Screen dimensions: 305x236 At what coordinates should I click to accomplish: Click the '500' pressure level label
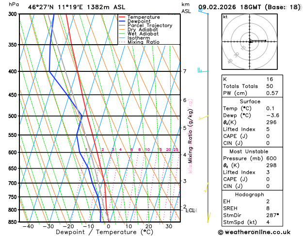pyautogui.click(x=14, y=116)
